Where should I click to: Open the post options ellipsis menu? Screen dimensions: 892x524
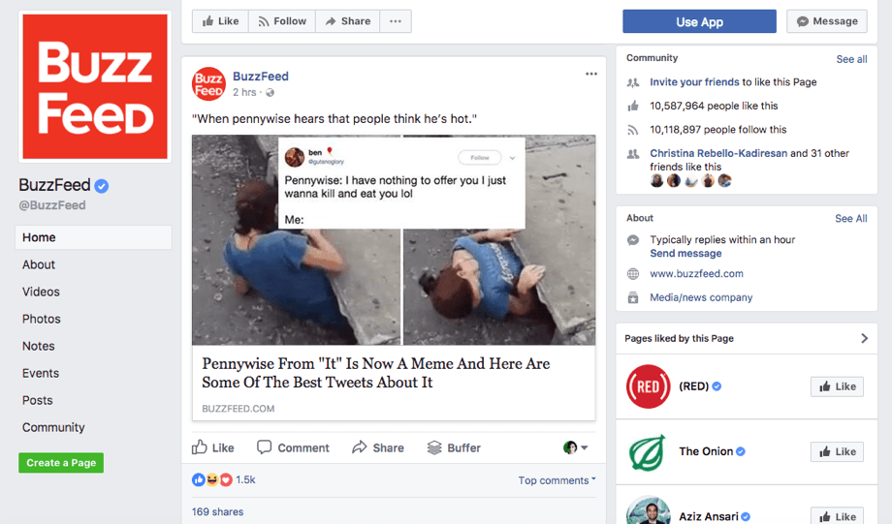tap(591, 75)
